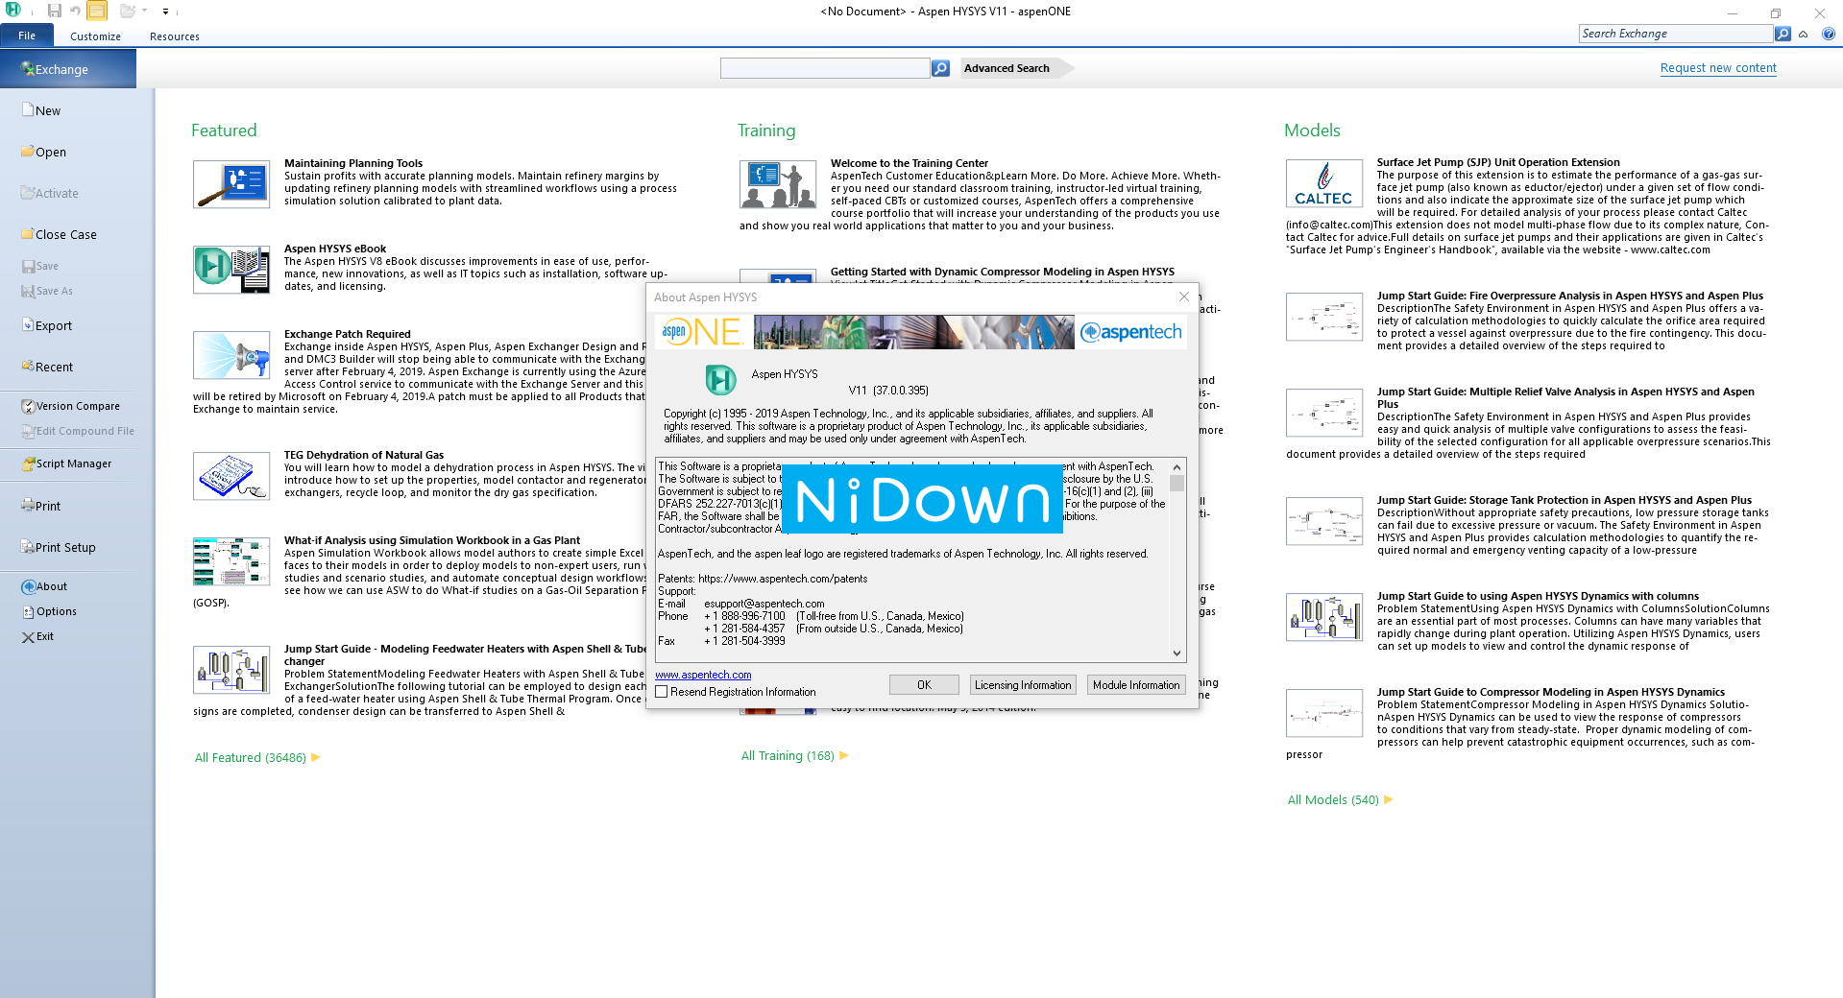Open the Resources tab
The width and height of the screenshot is (1843, 998).
tap(174, 36)
